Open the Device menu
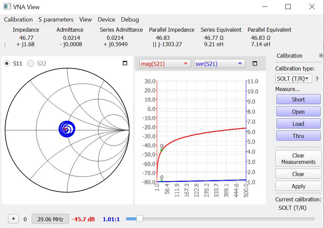 point(106,20)
